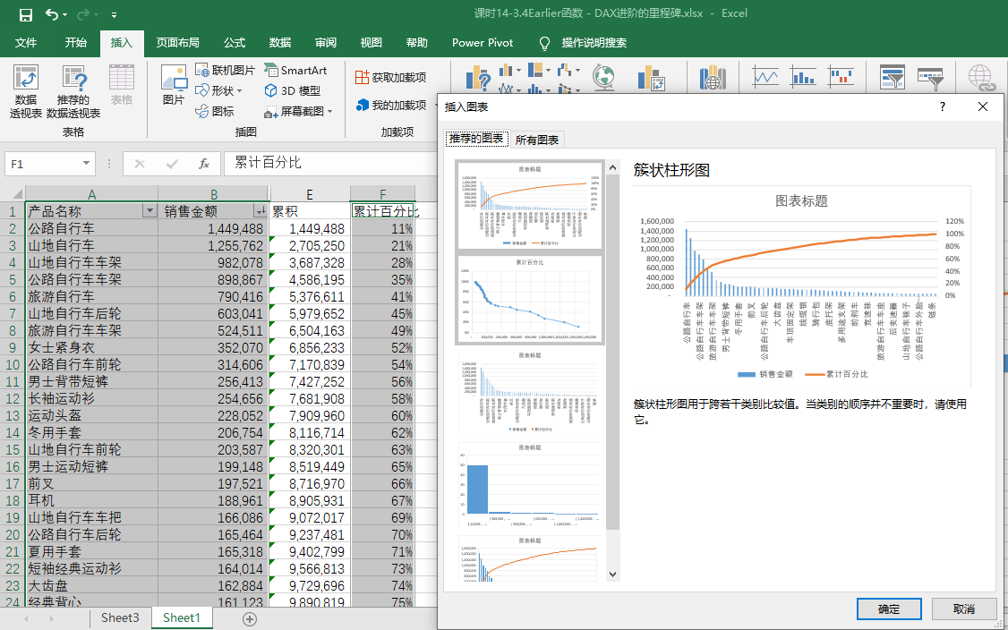Switch to the 开始 ribbon tab
The image size is (1008, 630).
(76, 42)
